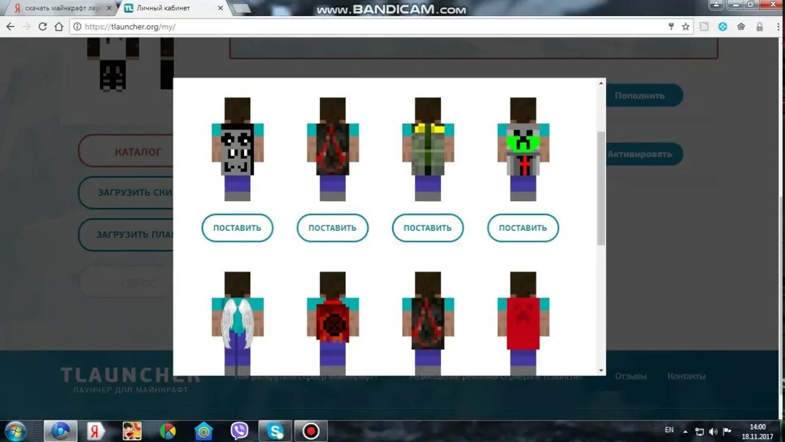Launch Yandex from the taskbar
This screenshot has height=442, width=785.
[94, 431]
